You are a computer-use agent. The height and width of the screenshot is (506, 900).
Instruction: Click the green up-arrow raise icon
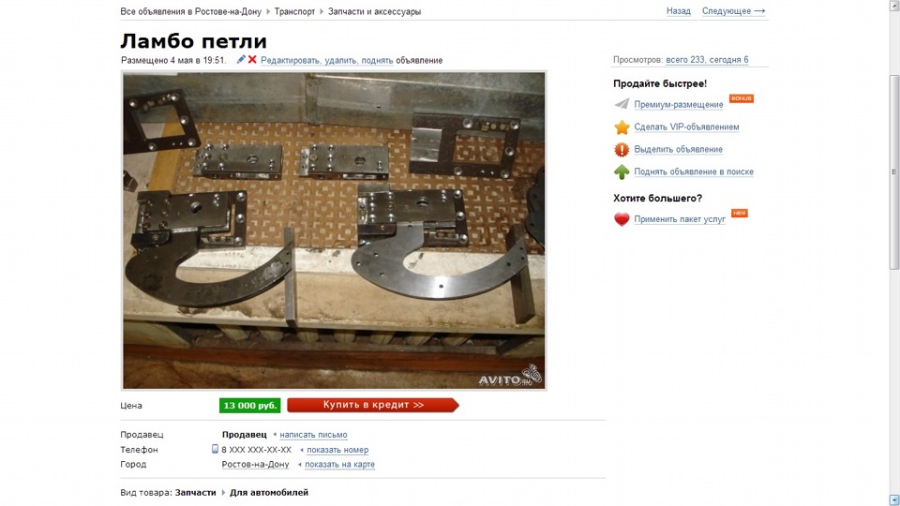coord(622,171)
